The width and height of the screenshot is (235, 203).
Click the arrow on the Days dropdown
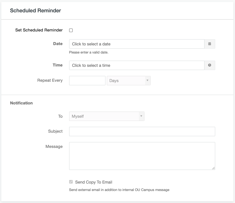click(147, 80)
